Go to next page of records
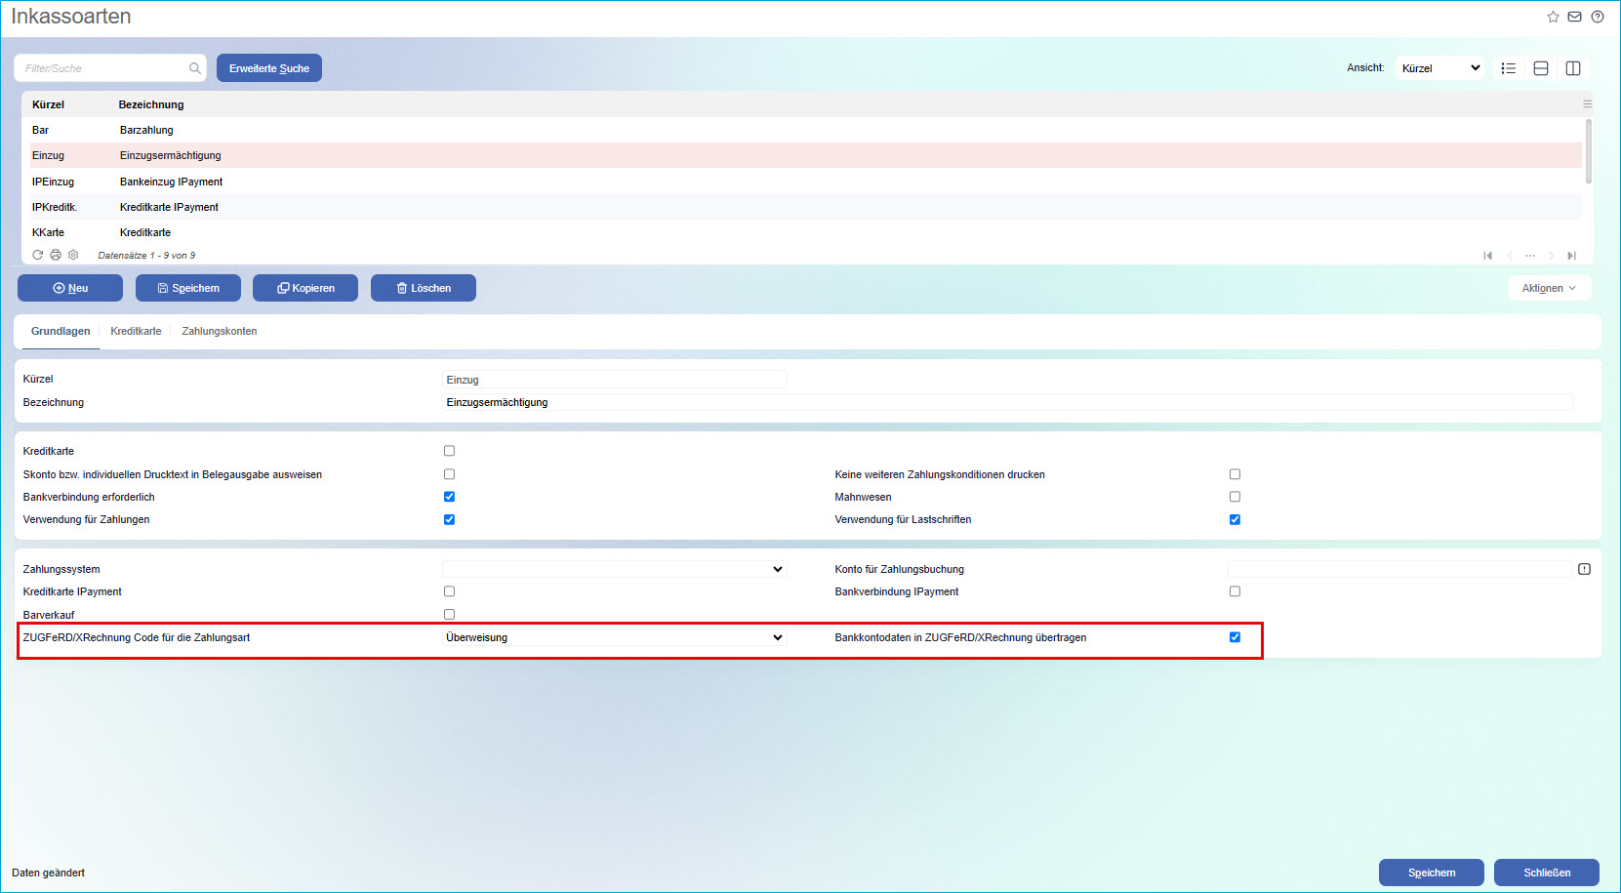 1551,256
